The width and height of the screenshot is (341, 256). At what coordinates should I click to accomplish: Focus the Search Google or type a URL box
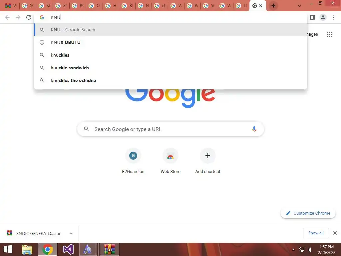click(170, 129)
